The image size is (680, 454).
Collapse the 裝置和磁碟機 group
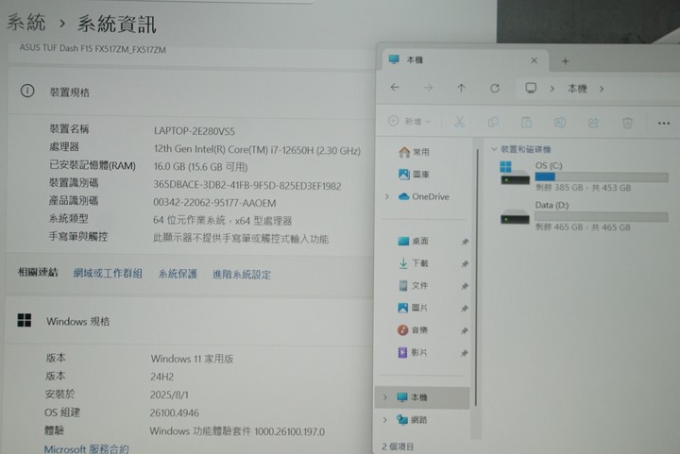(x=494, y=149)
